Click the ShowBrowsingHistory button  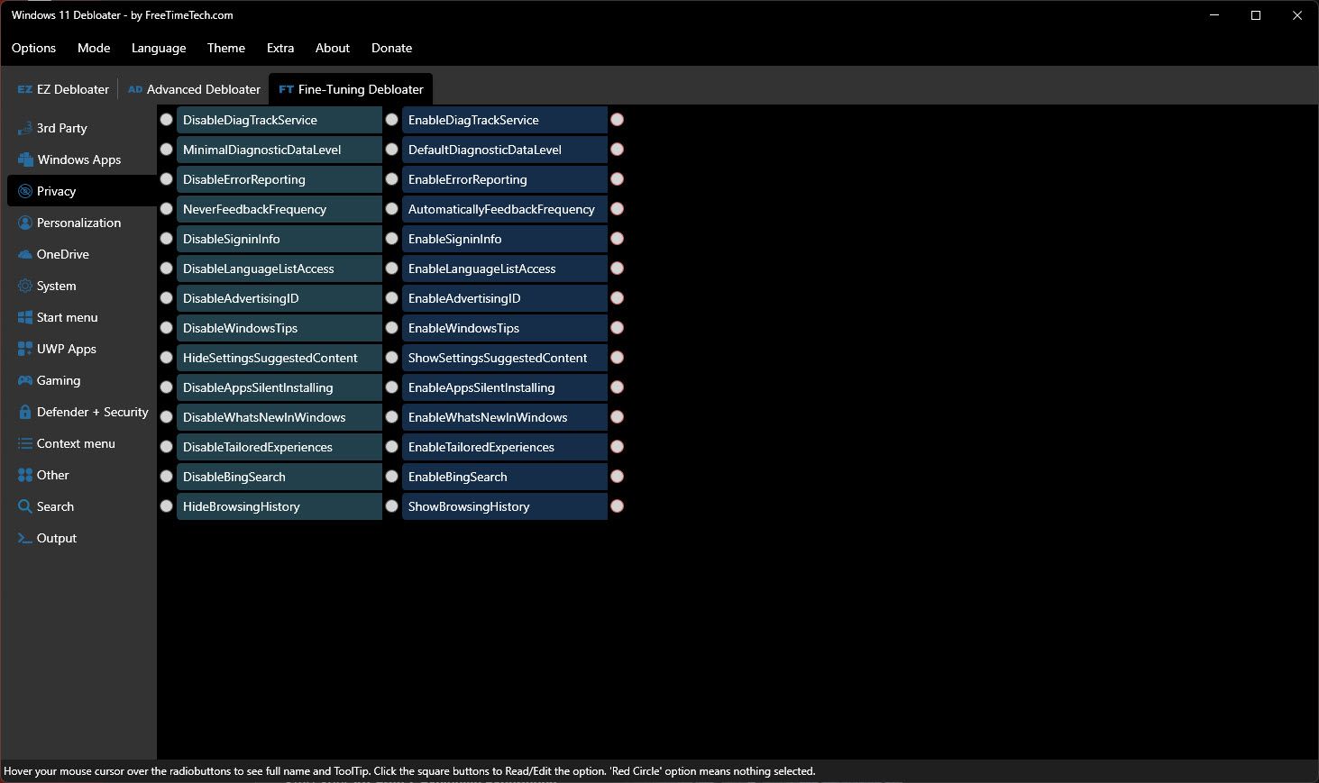coord(505,506)
